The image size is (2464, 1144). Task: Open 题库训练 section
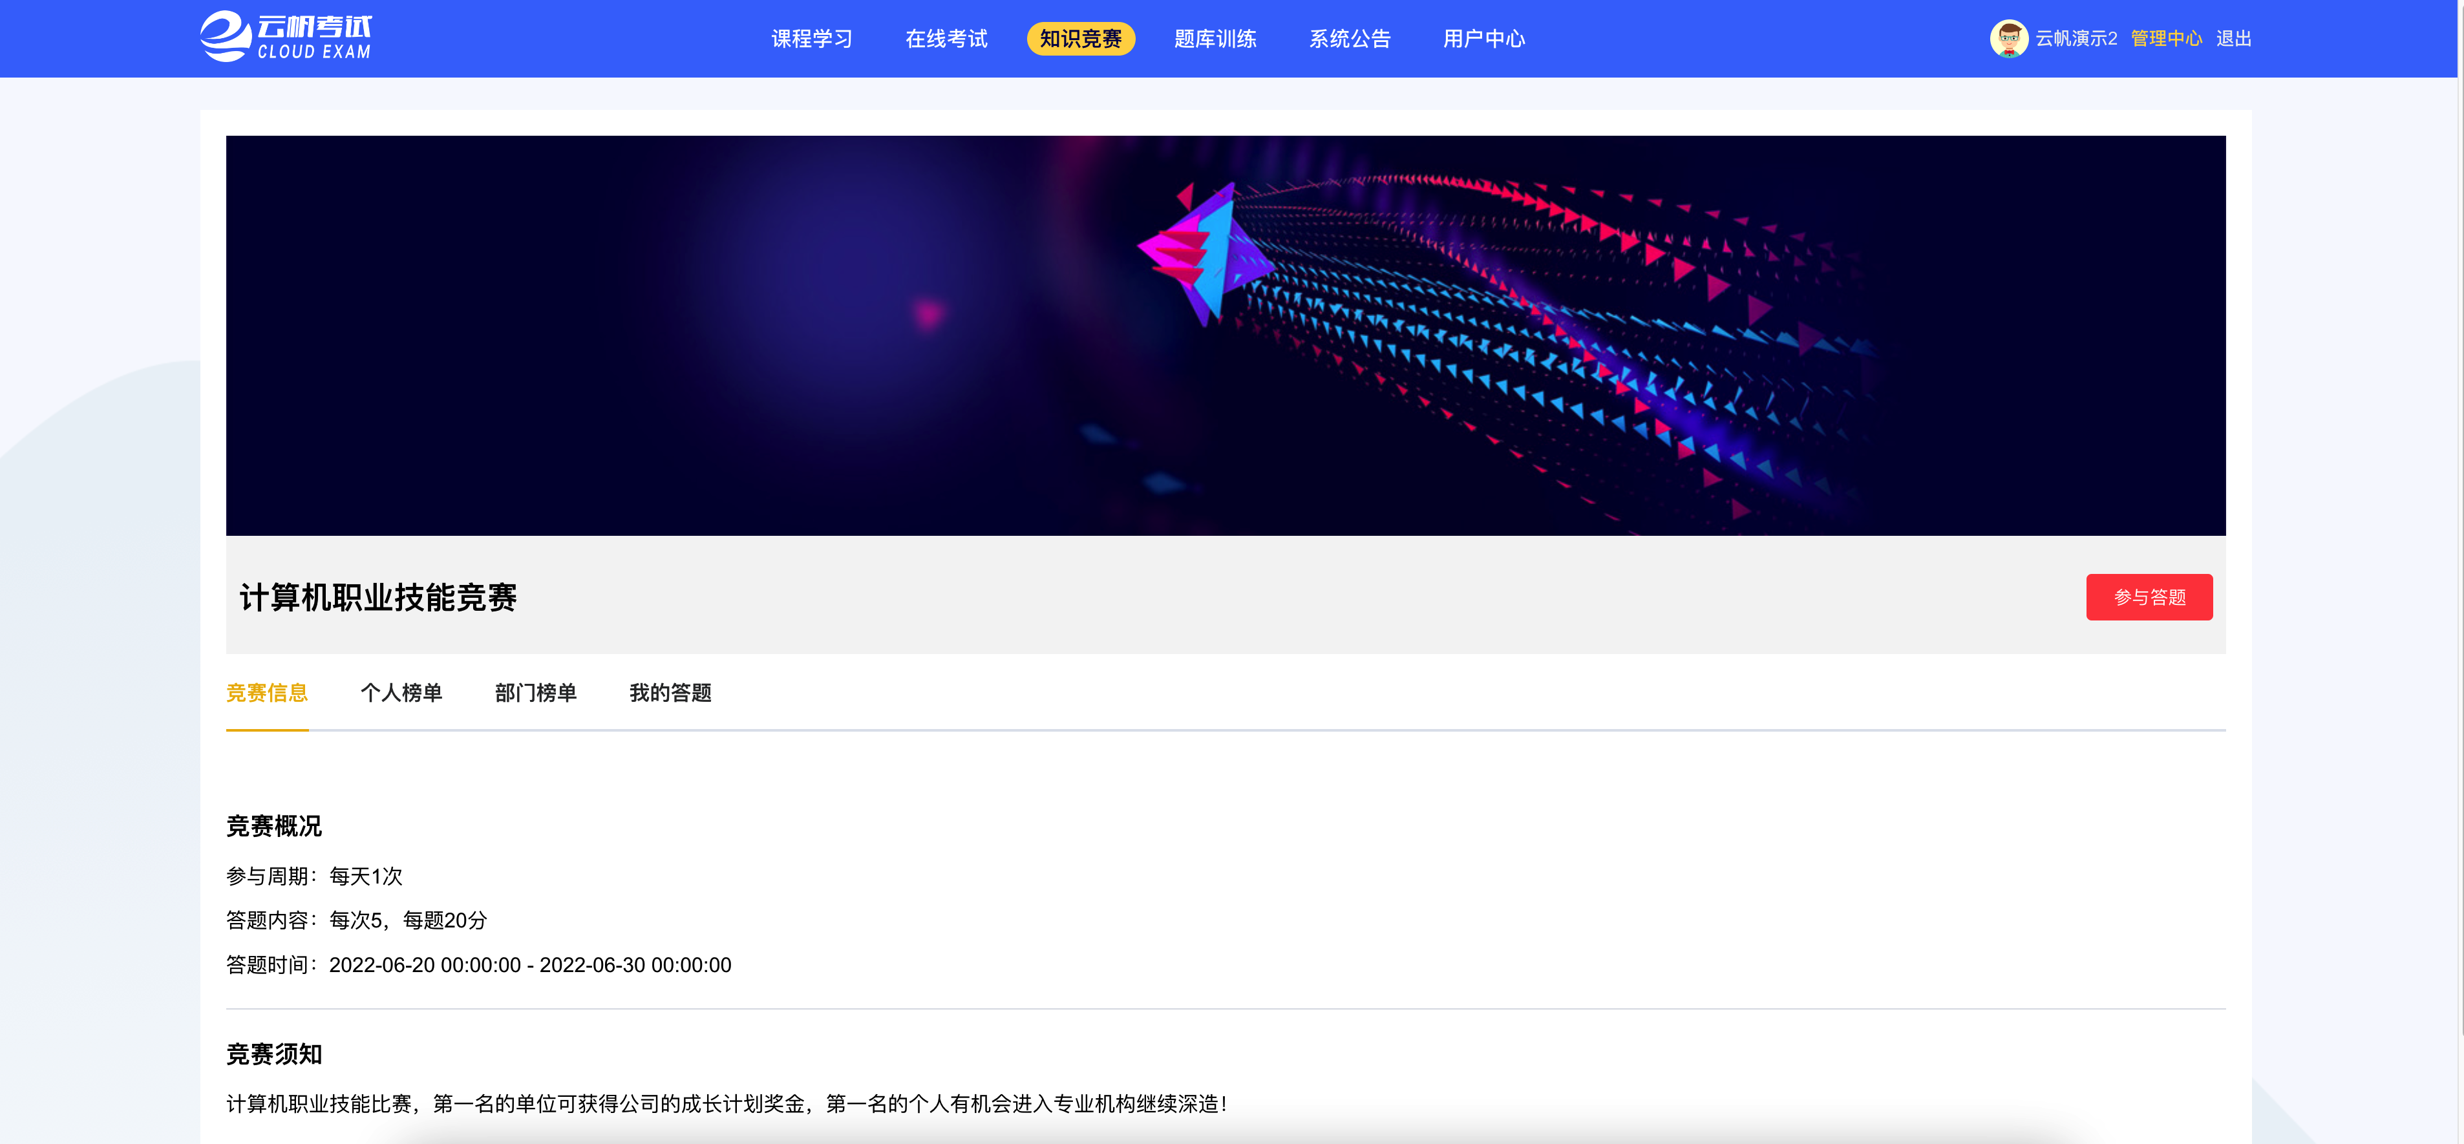pyautogui.click(x=1215, y=38)
